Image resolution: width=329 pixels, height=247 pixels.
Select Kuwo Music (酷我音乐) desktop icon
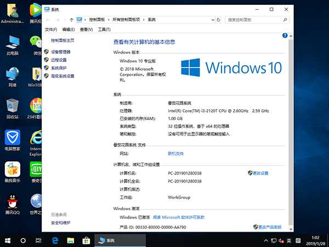13,172
